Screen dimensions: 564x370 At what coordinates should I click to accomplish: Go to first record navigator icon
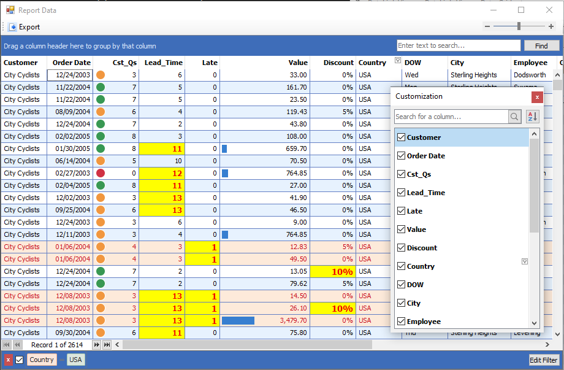(x=7, y=345)
